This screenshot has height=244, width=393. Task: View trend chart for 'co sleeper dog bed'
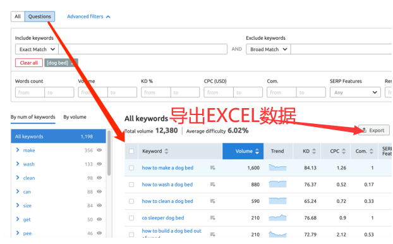pyautogui.click(x=277, y=217)
